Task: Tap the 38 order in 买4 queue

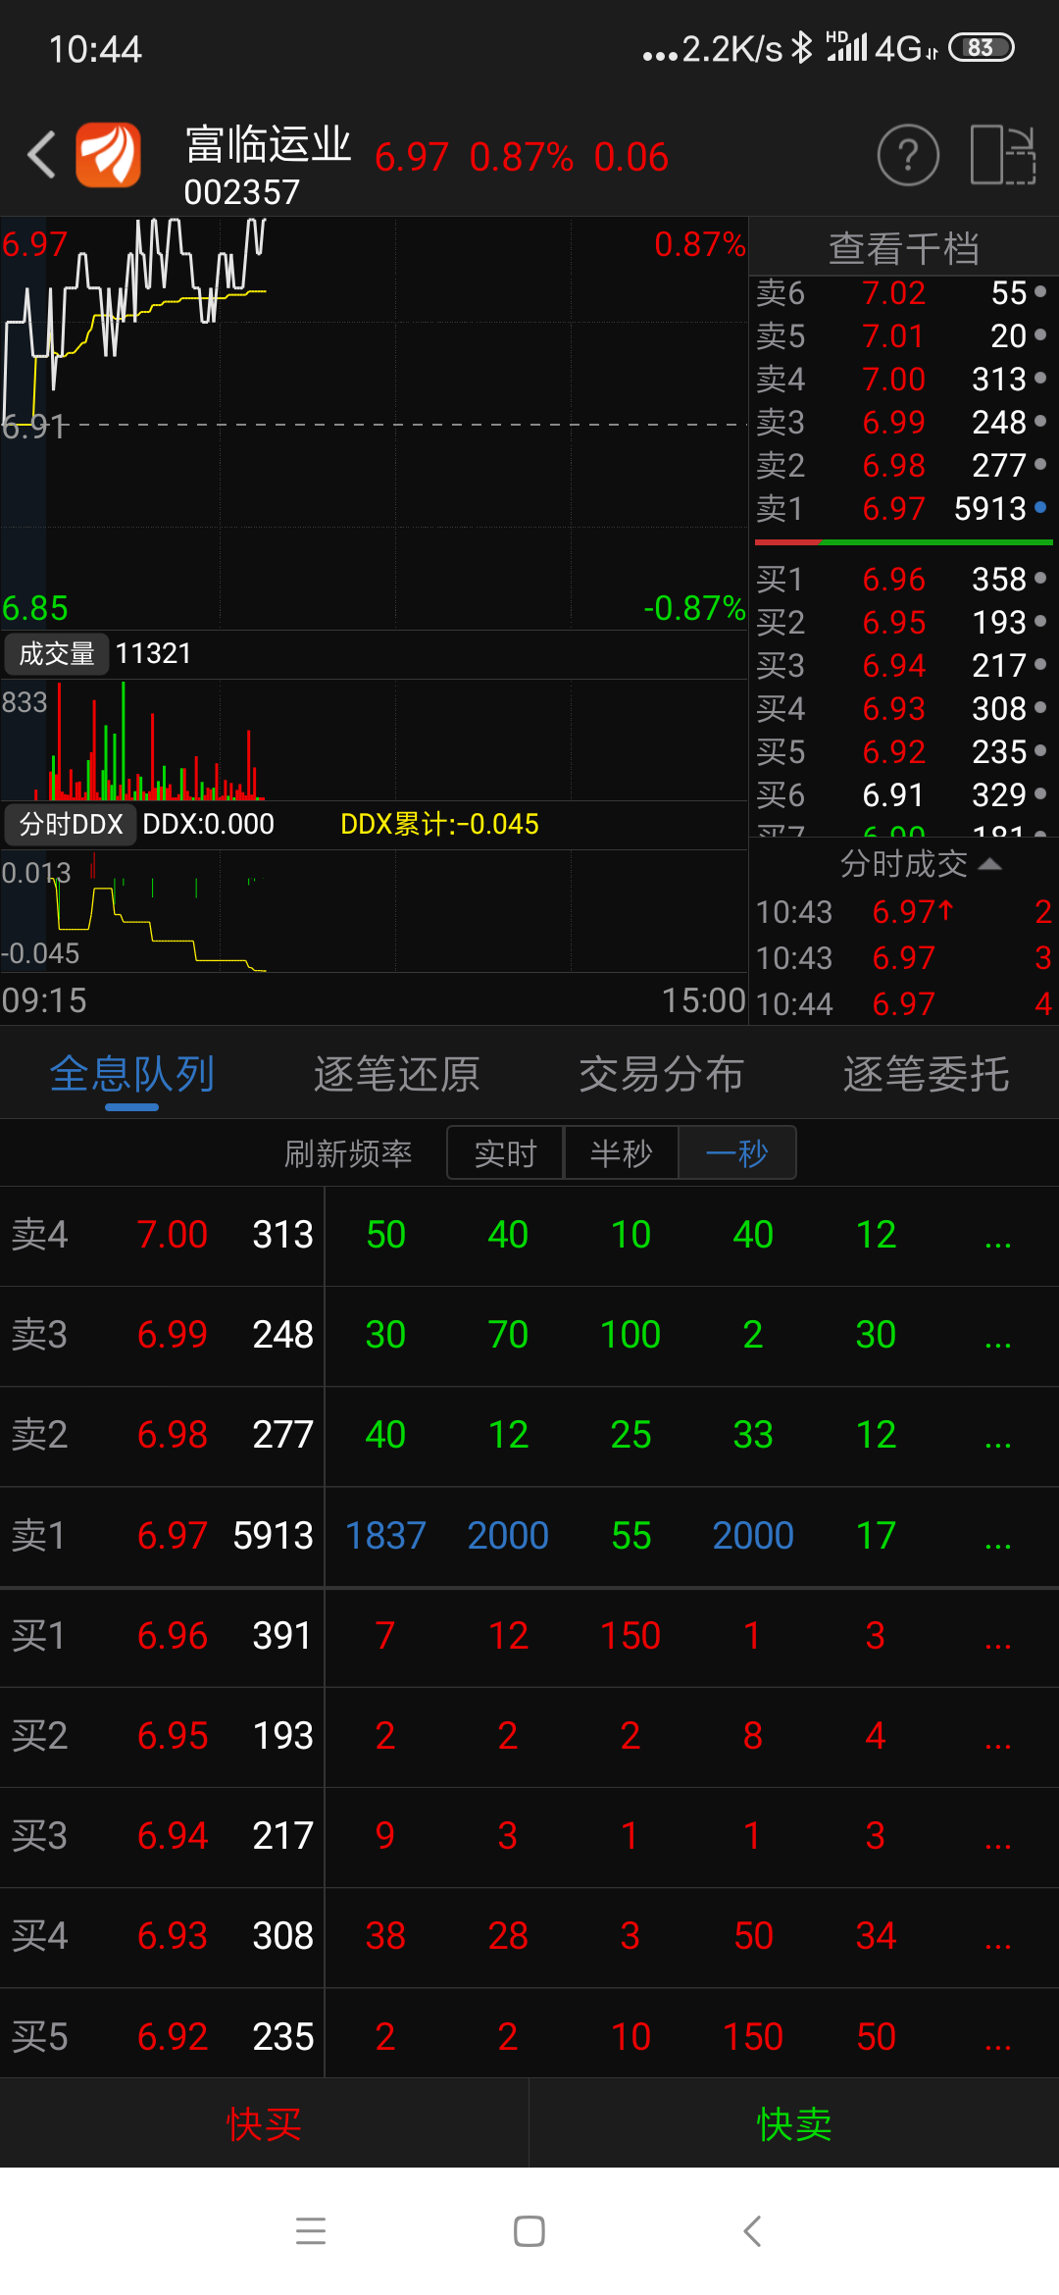Action: coord(385,1936)
